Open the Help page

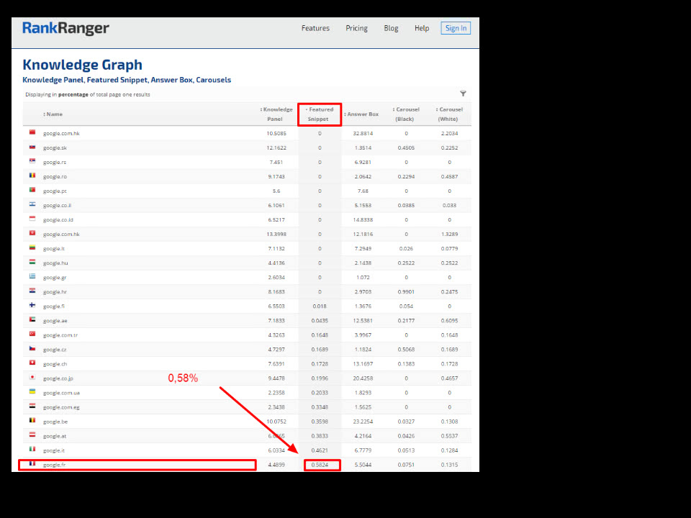422,28
